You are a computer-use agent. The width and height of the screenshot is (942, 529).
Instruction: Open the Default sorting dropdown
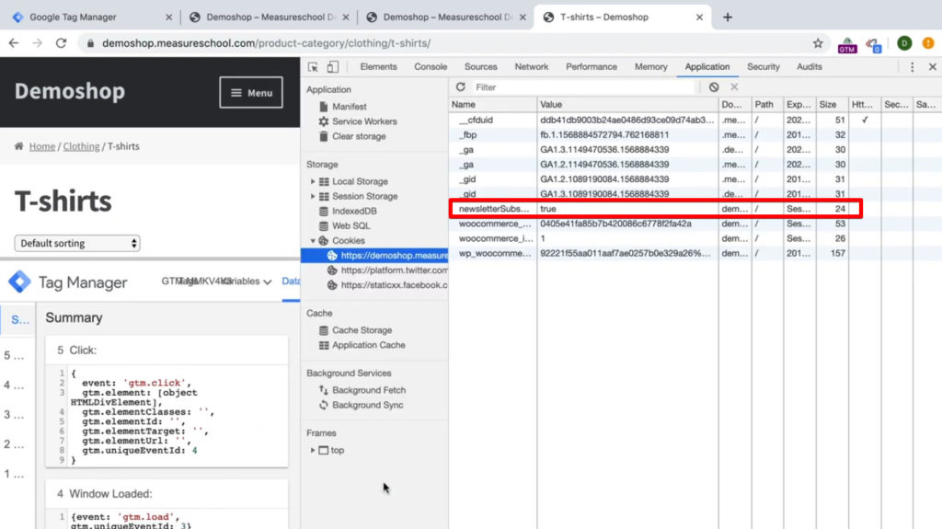(77, 244)
